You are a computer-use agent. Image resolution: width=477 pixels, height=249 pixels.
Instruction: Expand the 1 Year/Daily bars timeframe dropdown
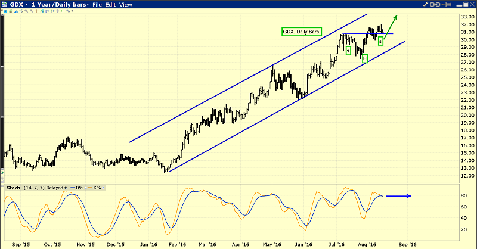(86, 5)
